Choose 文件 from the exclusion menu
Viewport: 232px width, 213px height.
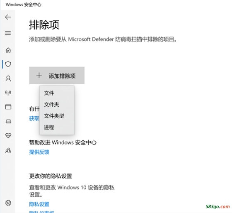(x=57, y=93)
